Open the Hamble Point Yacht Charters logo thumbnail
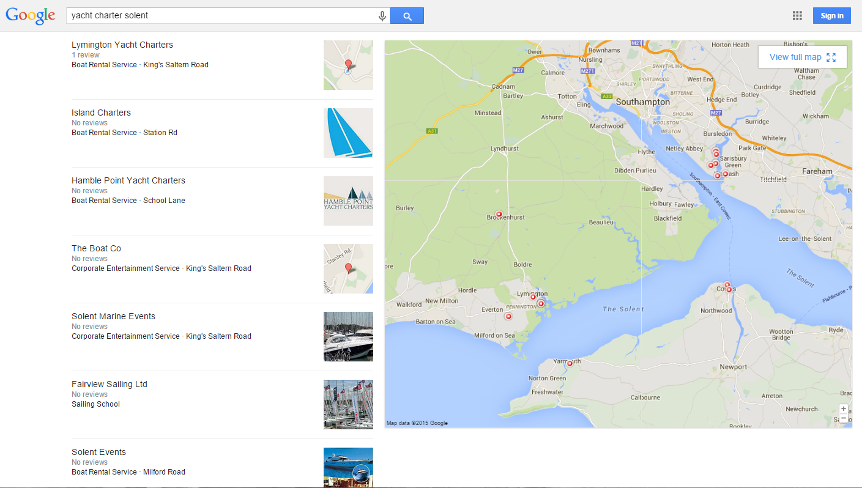This screenshot has width=862, height=488. click(x=348, y=201)
